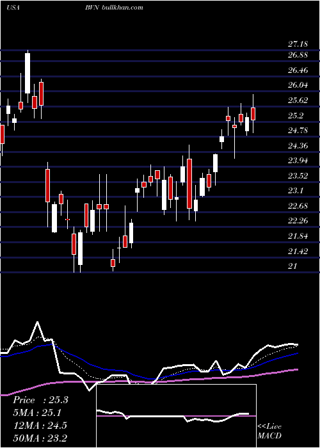320x448 pixels.
Task: Click the Price : 25.3 readout
Action: pyautogui.click(x=40, y=400)
